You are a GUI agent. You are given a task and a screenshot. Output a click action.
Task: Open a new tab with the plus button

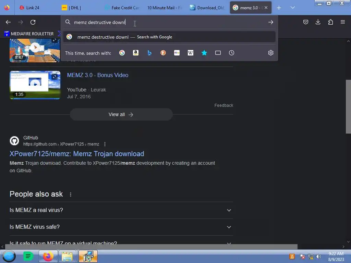click(x=279, y=8)
